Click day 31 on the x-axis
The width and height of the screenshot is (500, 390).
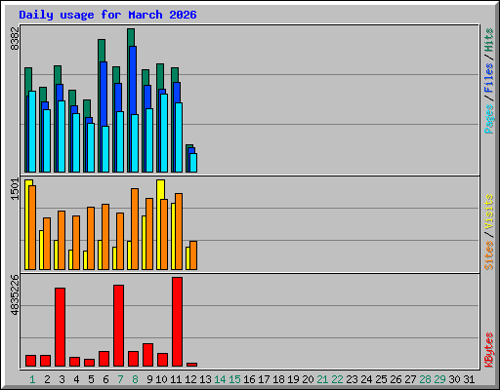tap(469, 379)
